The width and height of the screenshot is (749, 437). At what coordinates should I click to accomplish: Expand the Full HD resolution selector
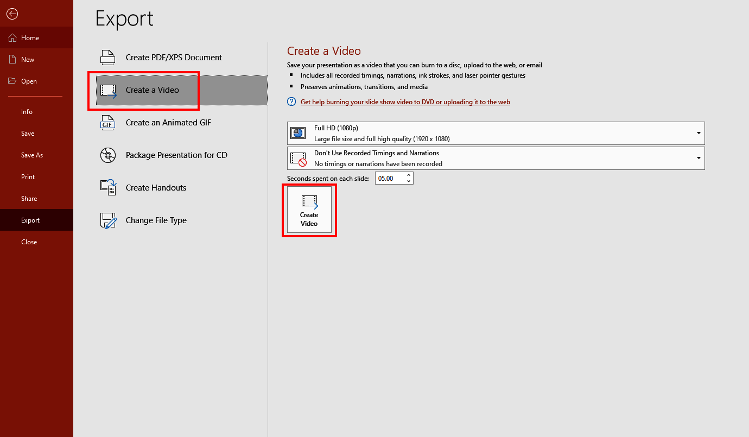[698, 133]
